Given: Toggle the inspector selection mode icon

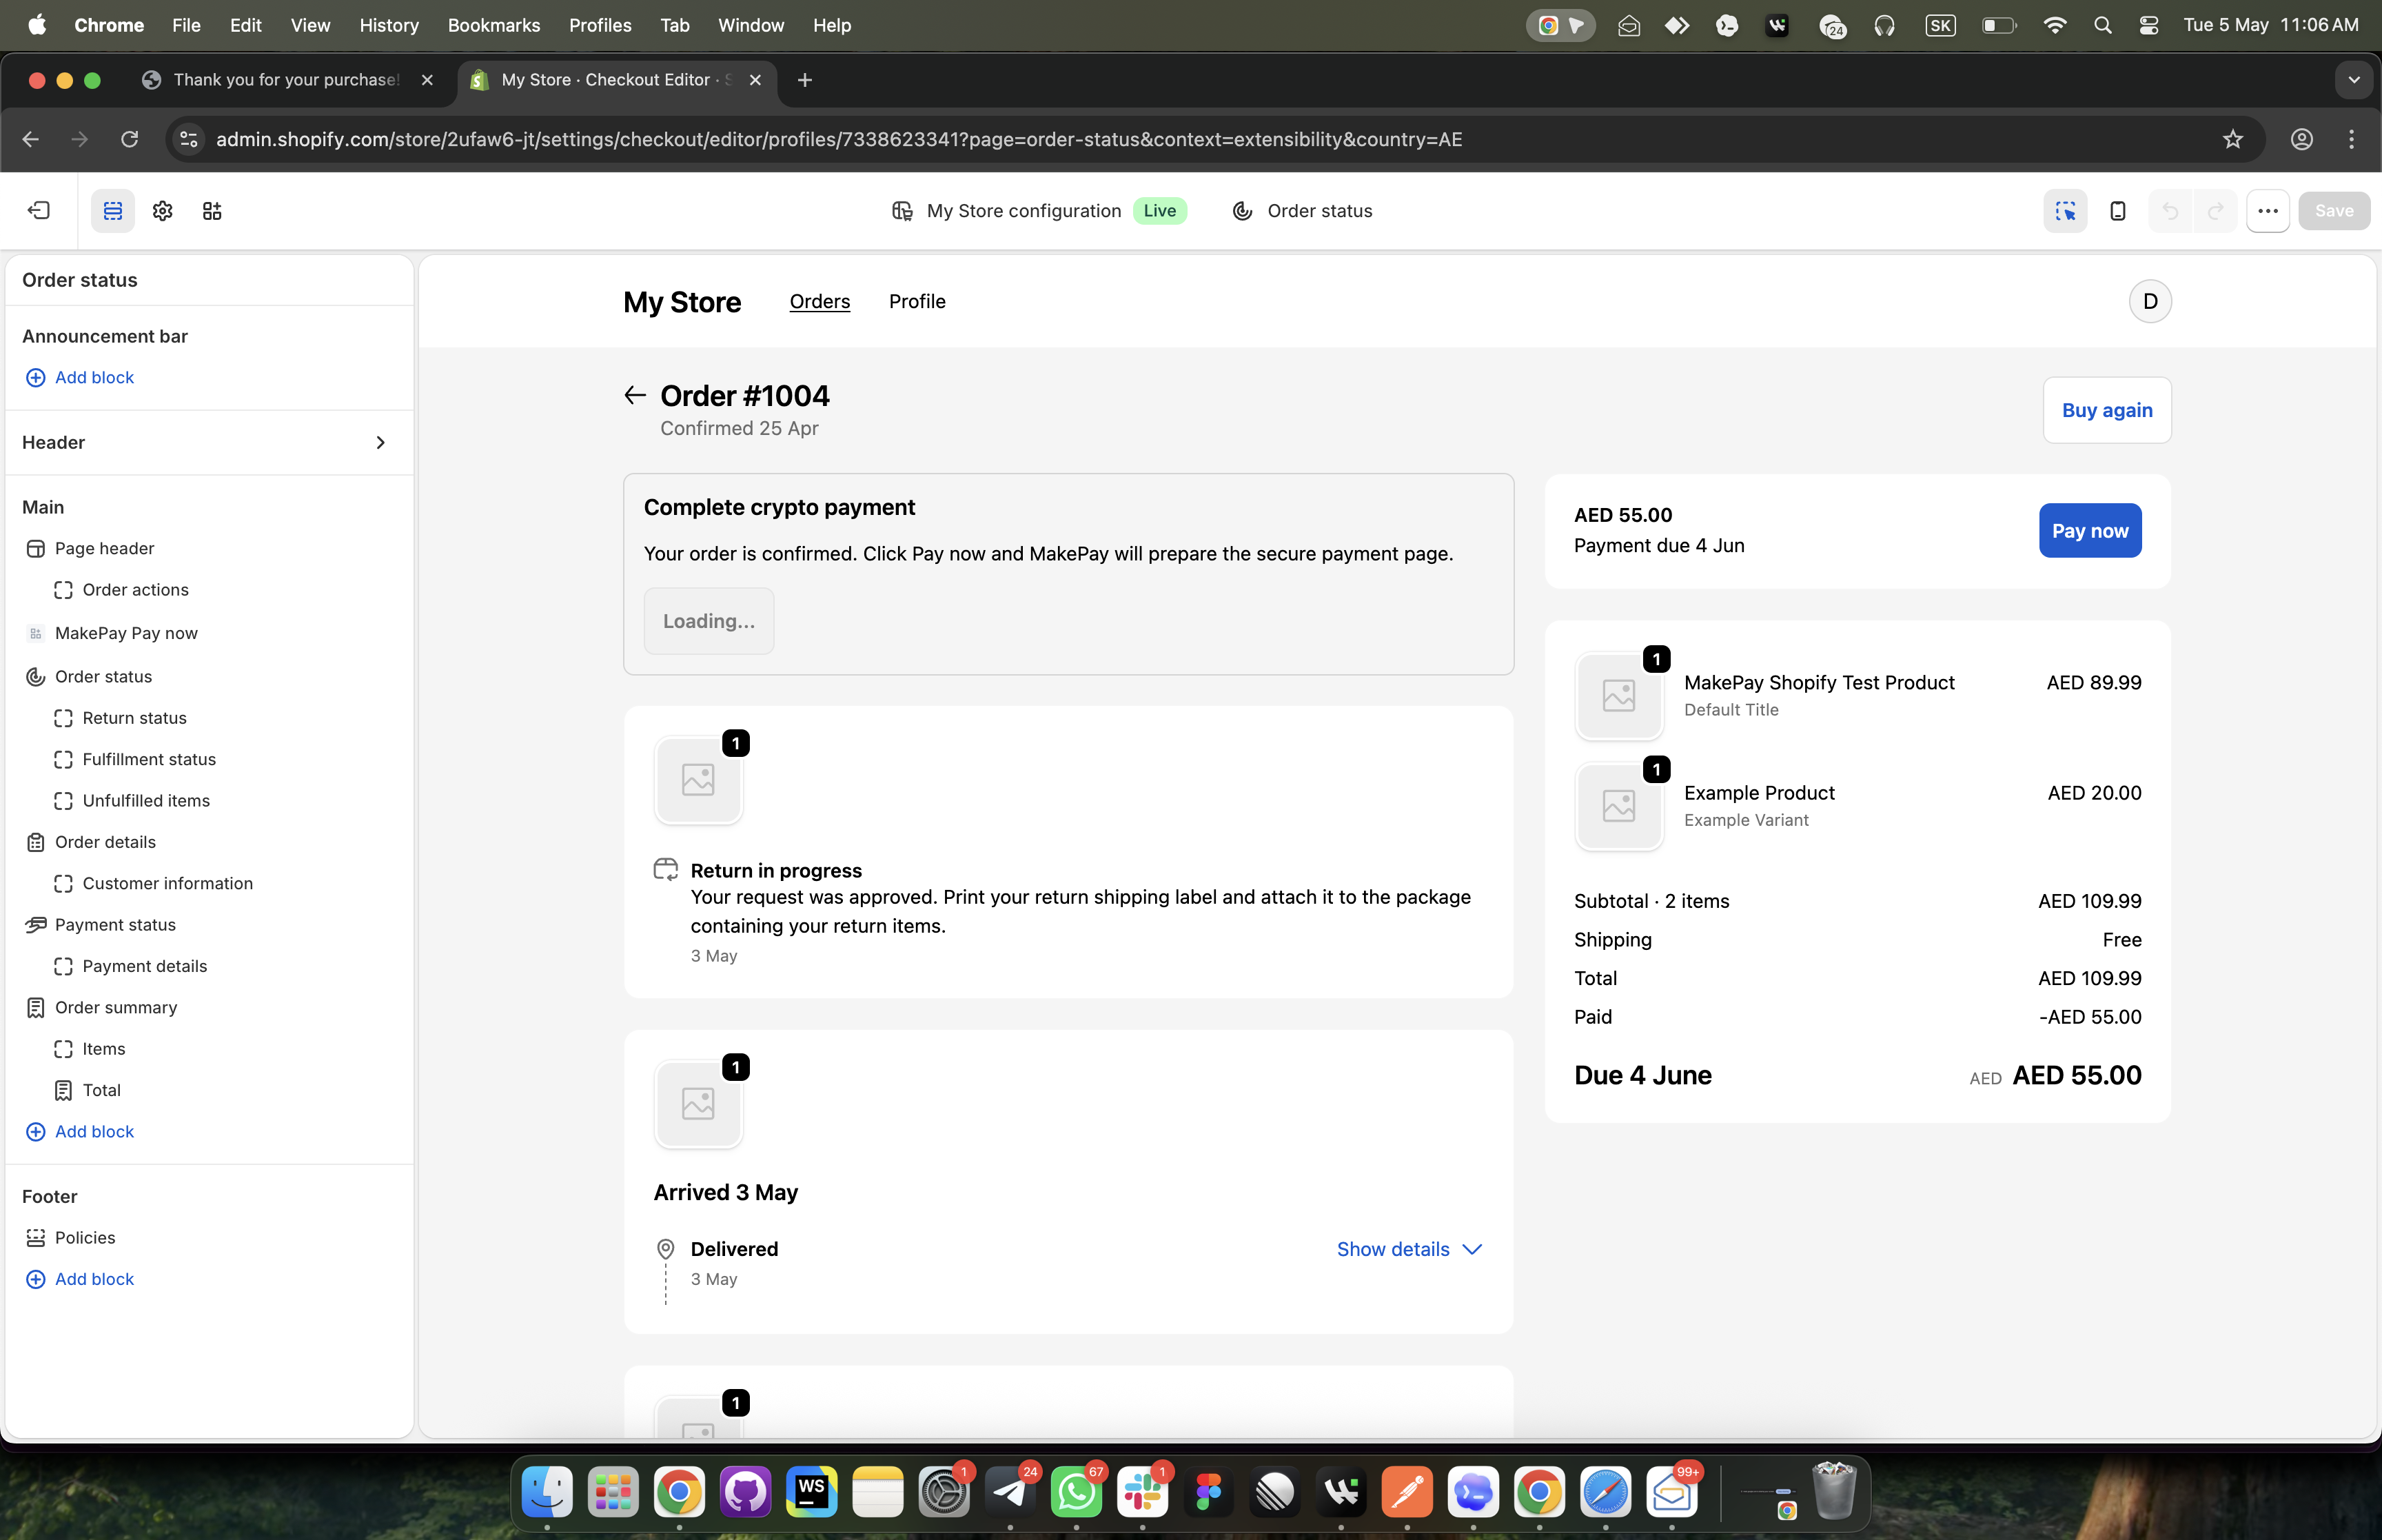Looking at the screenshot, I should pyautogui.click(x=2065, y=210).
